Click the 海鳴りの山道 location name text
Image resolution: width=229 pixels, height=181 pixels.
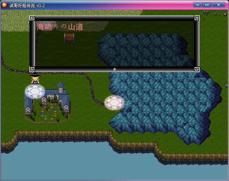pos(60,27)
